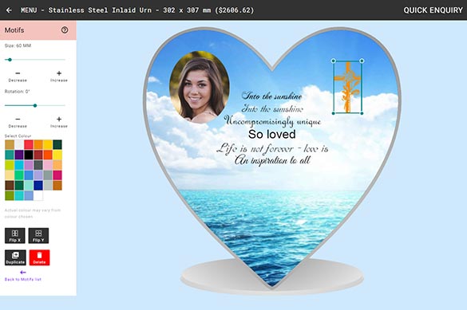Click the bottom-right handle of cross motif

[x=362, y=113]
